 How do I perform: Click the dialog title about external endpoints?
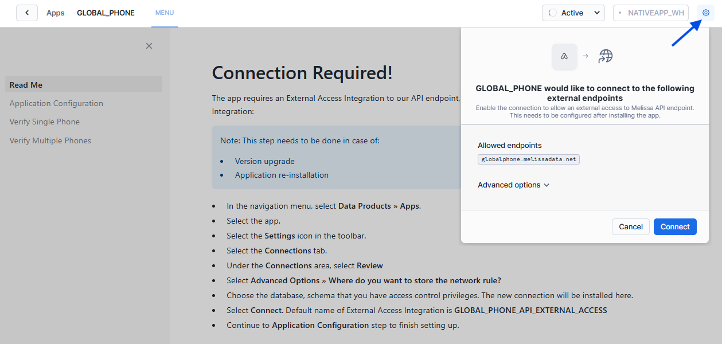[x=585, y=93]
